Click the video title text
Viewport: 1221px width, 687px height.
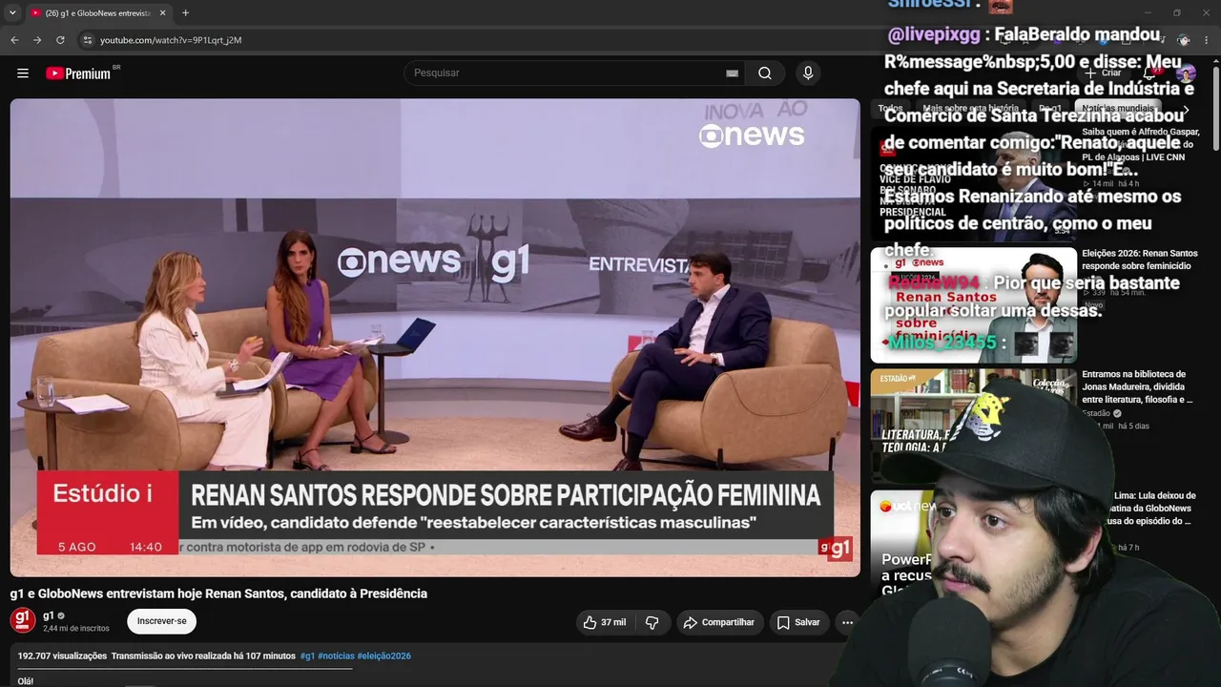click(x=218, y=593)
